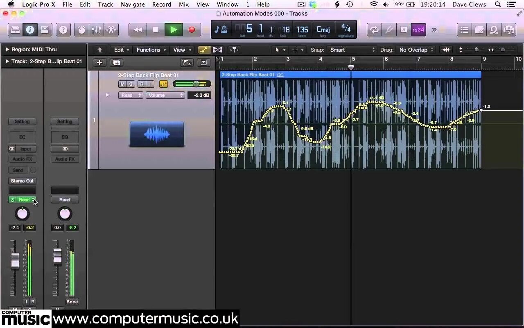Image resolution: width=524 pixels, height=328 pixels.
Task: Record-enable the track R button
Action: 142,84
